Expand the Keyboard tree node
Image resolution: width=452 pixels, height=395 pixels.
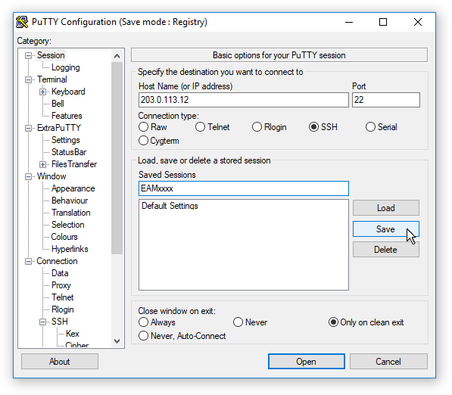[x=42, y=92]
